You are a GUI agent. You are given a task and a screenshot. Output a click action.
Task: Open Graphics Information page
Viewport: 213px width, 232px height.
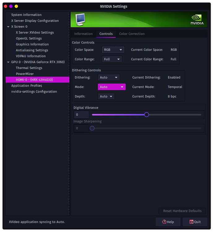click(x=32, y=44)
